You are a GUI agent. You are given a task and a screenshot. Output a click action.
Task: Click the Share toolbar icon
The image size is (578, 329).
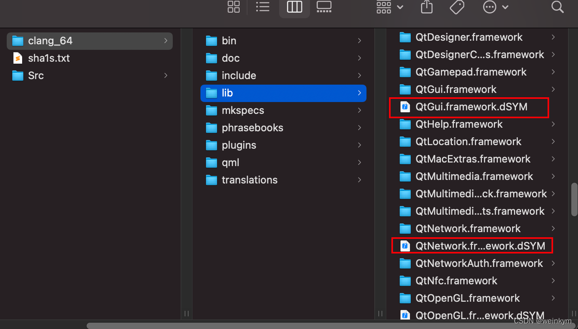pyautogui.click(x=427, y=7)
